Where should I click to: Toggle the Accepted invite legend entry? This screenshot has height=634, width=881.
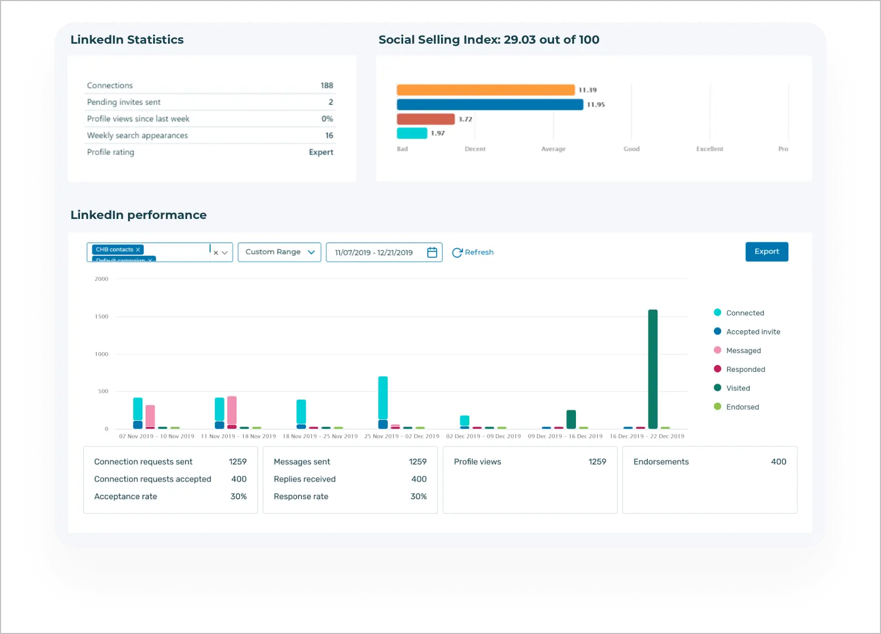(747, 331)
